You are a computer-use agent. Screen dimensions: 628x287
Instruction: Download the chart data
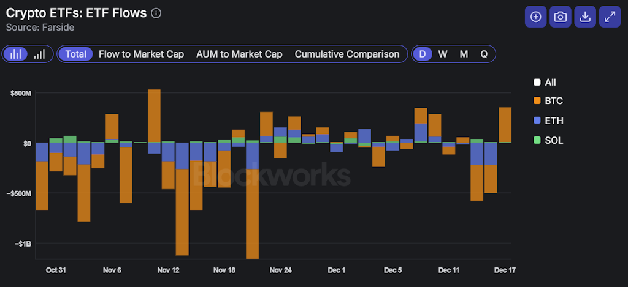(x=585, y=17)
